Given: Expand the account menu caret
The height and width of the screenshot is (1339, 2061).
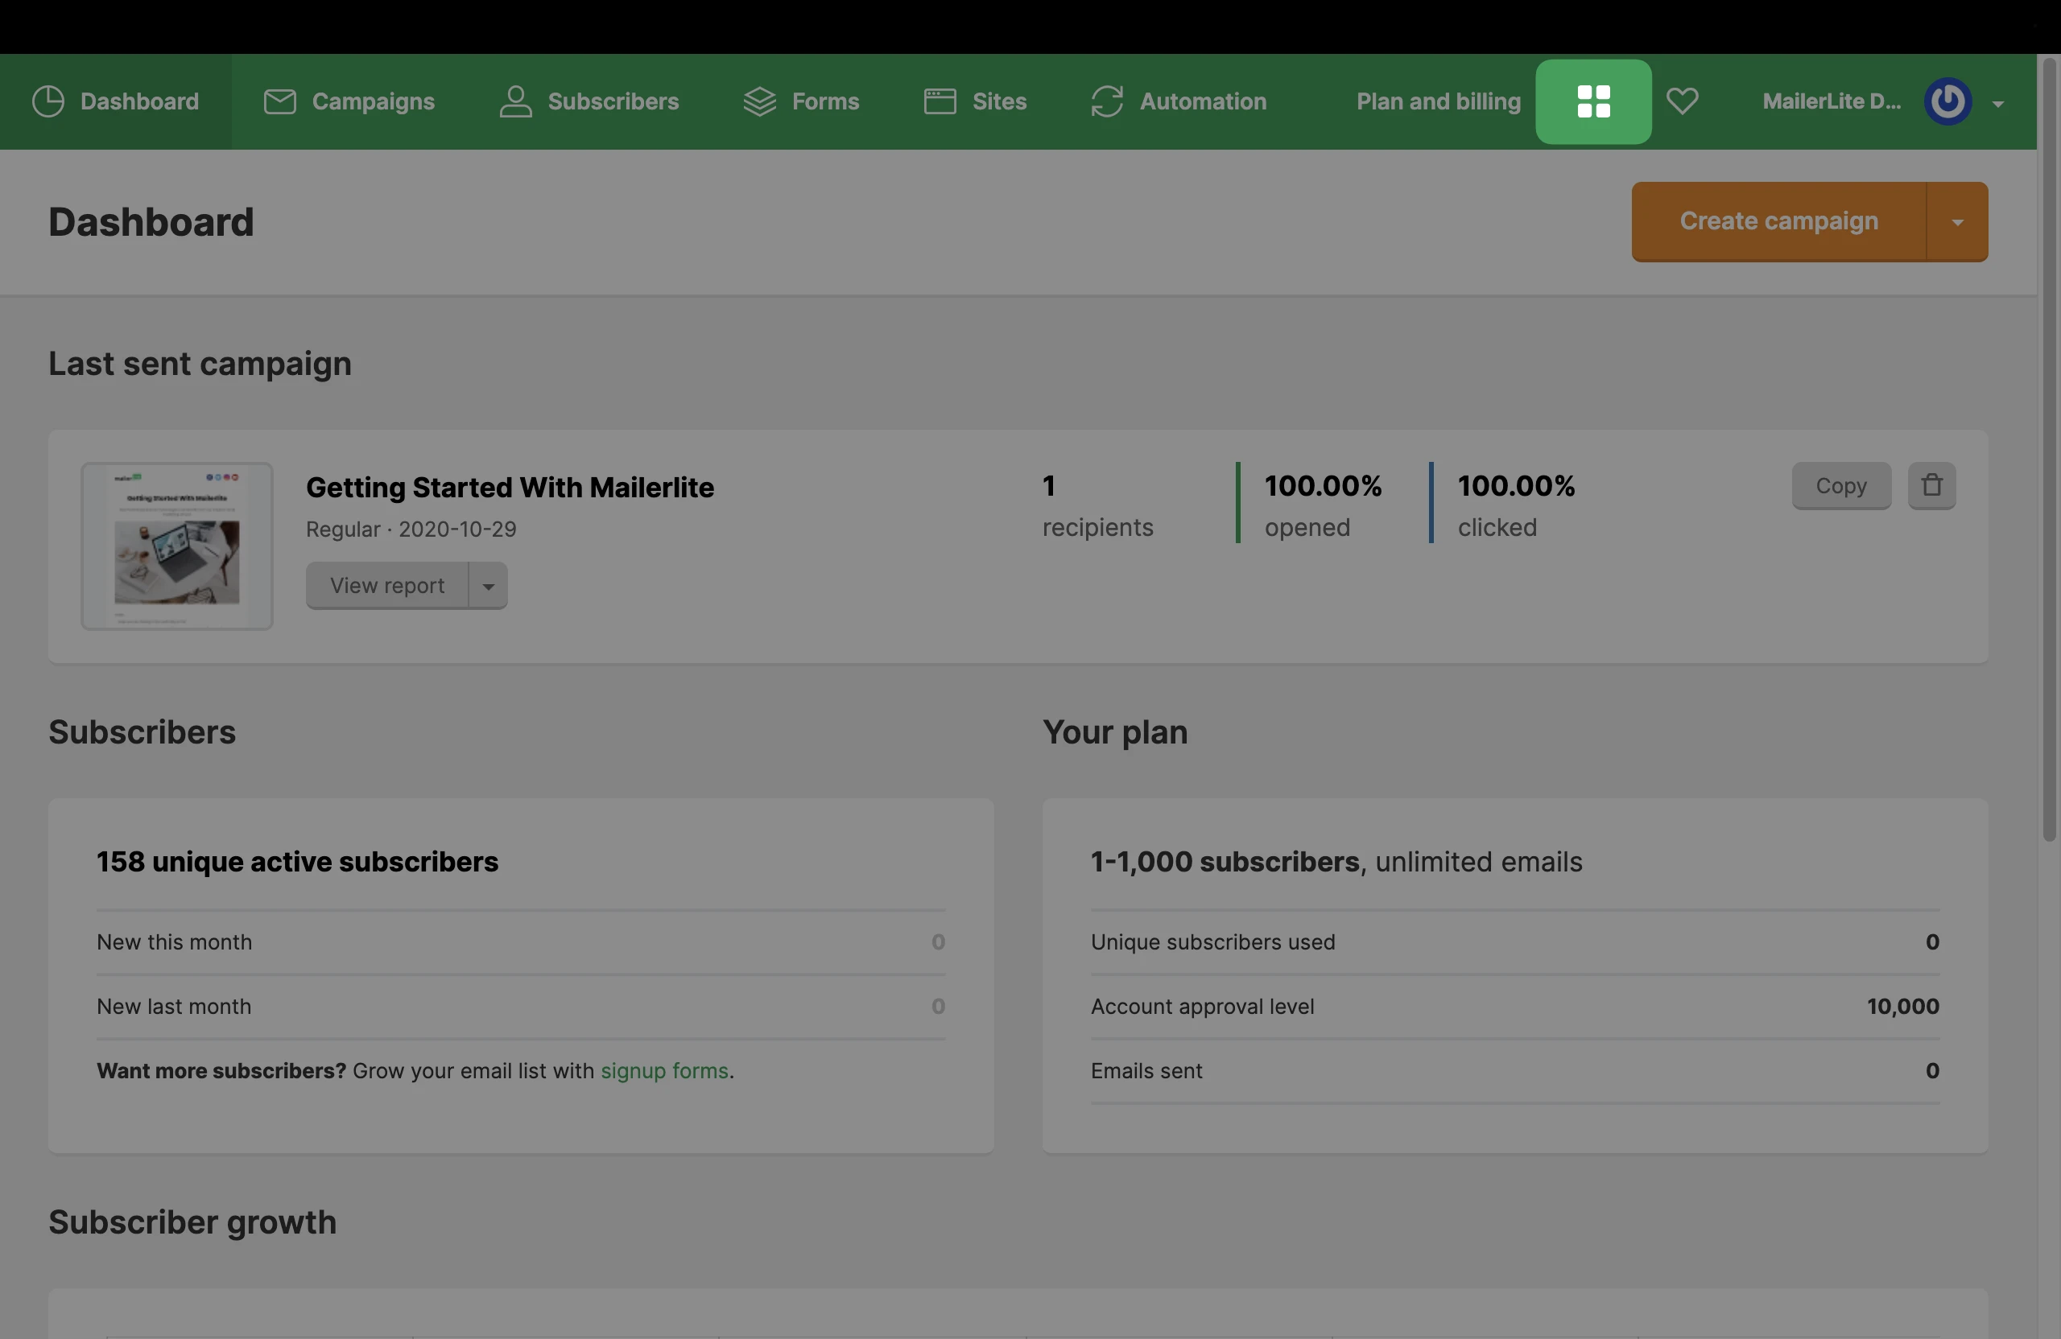Looking at the screenshot, I should (1997, 104).
